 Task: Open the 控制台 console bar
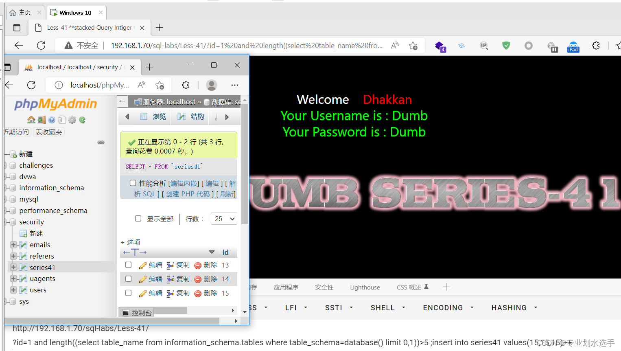137,313
